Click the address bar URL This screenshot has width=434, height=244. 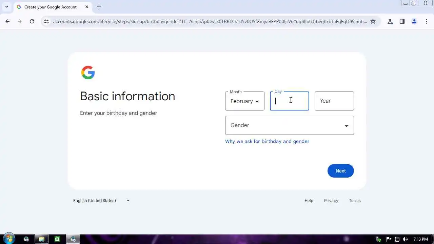tap(210, 21)
